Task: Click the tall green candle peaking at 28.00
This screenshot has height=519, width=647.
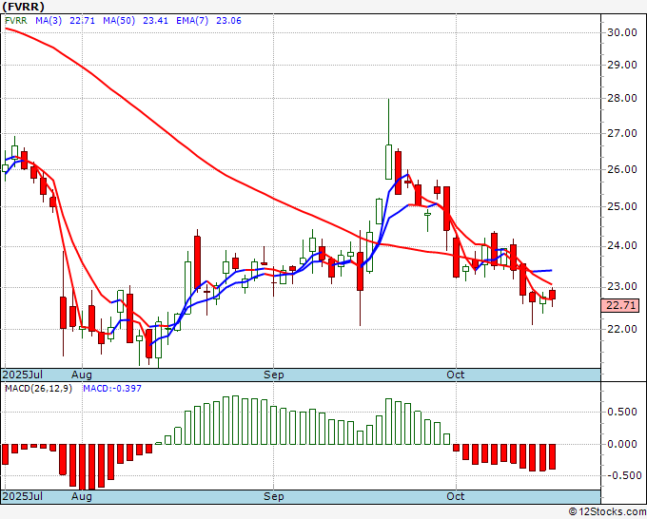Action: click(x=388, y=162)
